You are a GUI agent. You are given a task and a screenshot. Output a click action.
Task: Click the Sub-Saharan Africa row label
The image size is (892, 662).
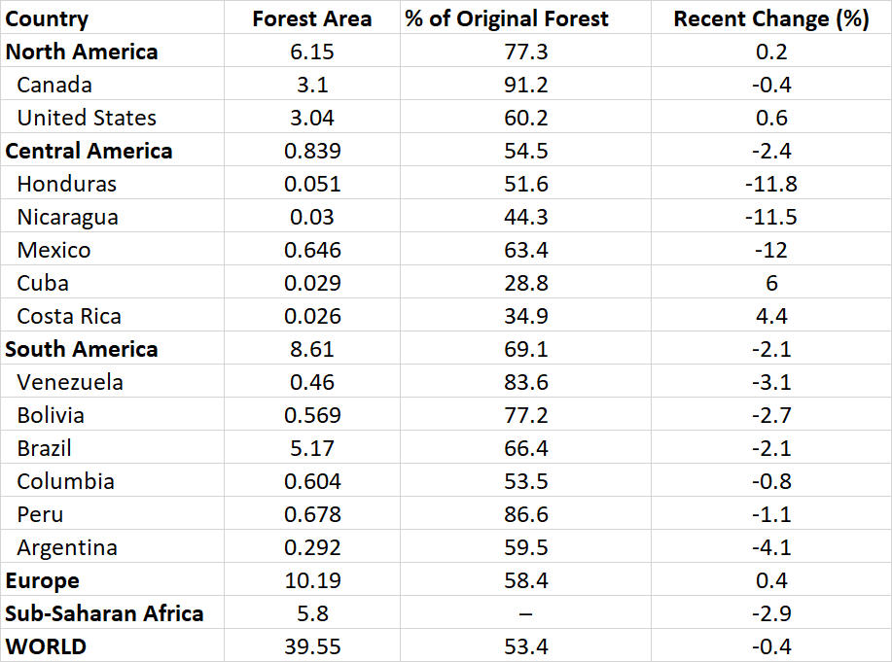pyautogui.click(x=104, y=613)
